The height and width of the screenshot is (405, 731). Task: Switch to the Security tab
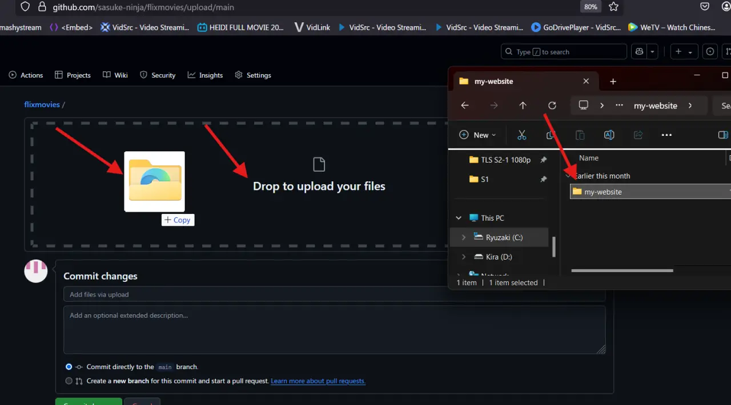point(158,75)
